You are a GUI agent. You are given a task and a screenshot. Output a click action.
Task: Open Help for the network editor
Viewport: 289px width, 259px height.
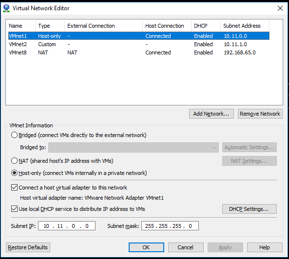(x=265, y=247)
